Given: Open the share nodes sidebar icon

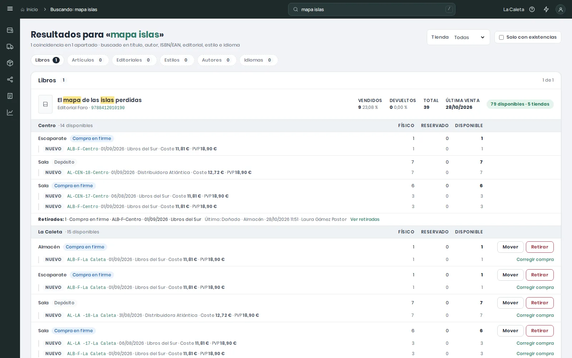Looking at the screenshot, I should tap(10, 79).
